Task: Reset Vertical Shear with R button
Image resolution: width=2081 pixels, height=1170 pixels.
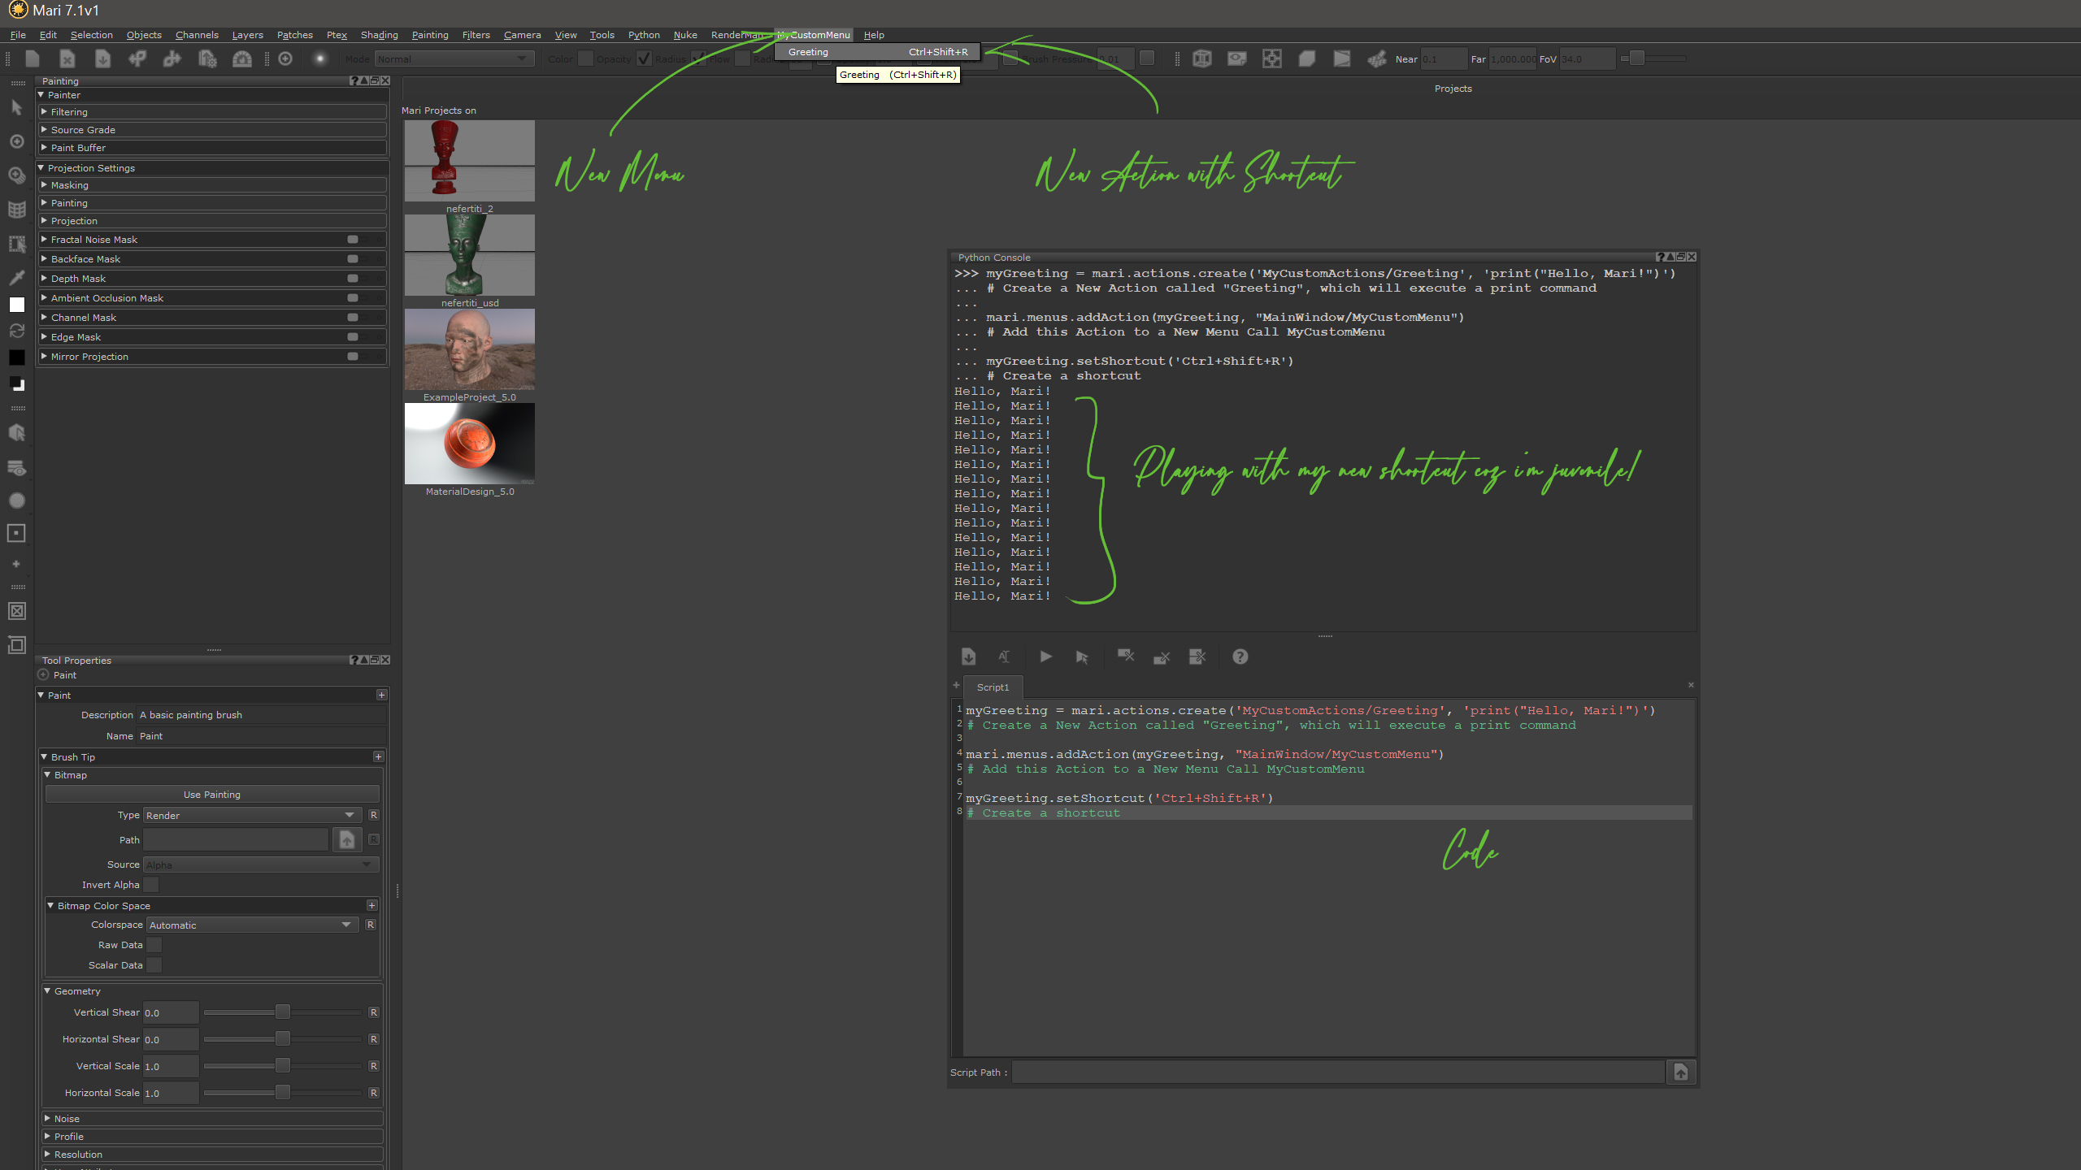Action: click(373, 1012)
